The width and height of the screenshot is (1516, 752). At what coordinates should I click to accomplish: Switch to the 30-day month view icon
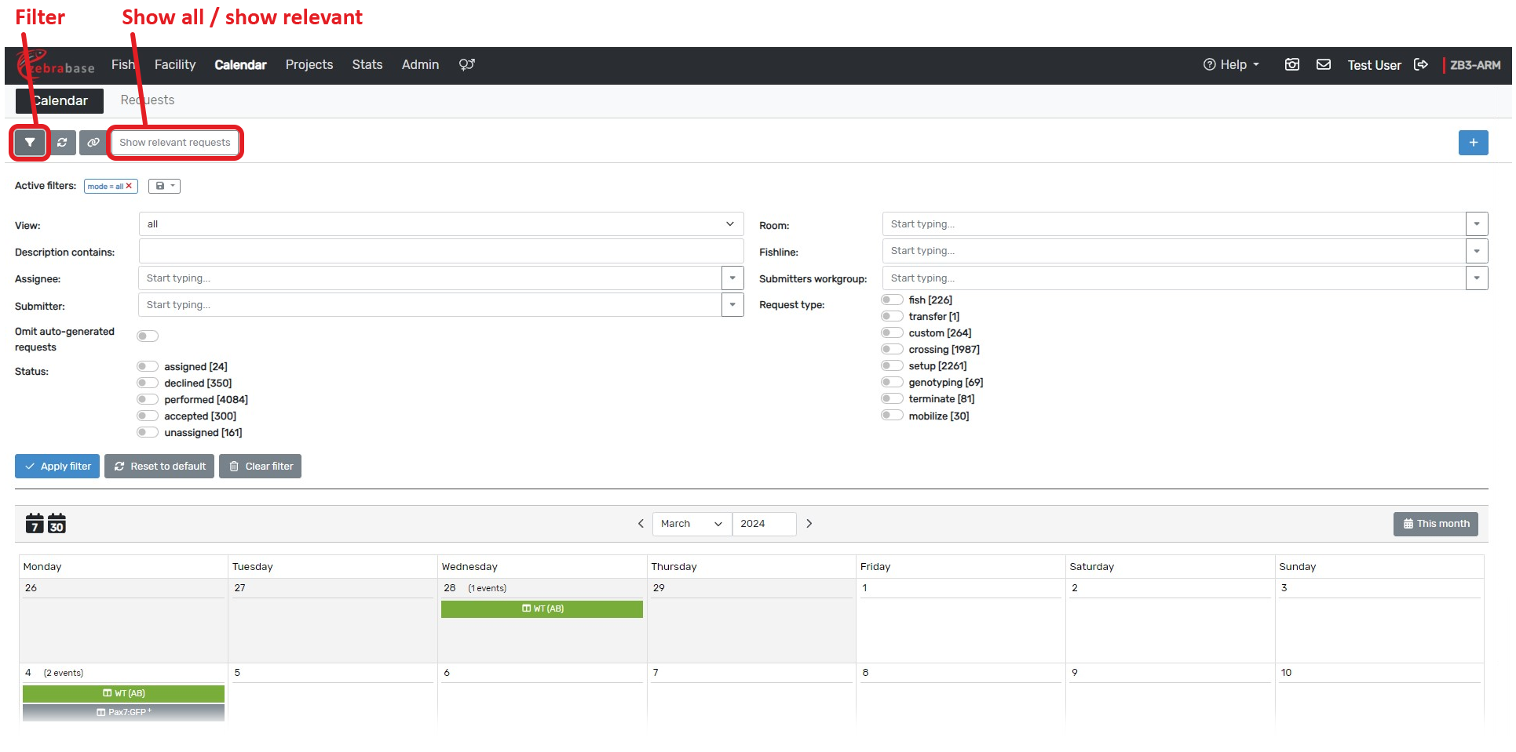[x=57, y=524]
